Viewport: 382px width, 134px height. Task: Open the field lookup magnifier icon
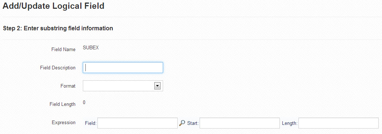pyautogui.click(x=182, y=123)
